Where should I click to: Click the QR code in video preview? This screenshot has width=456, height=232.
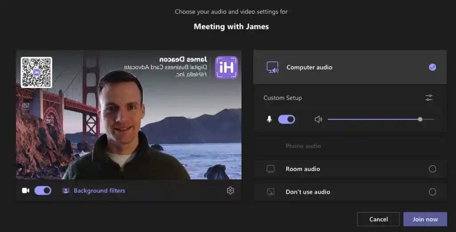[x=36, y=72]
